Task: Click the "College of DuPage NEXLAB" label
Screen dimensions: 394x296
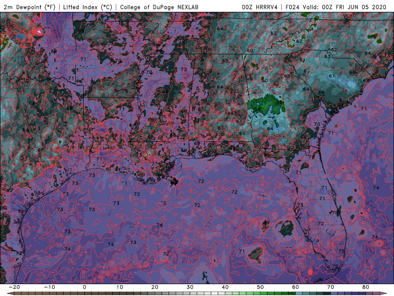Action: tap(159, 7)
